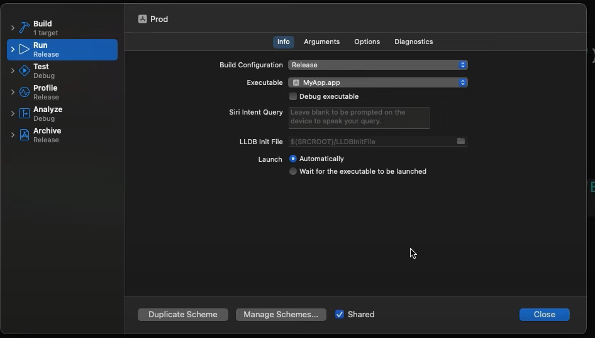
Task: Open the Build Configuration dropdown
Action: 377,65
